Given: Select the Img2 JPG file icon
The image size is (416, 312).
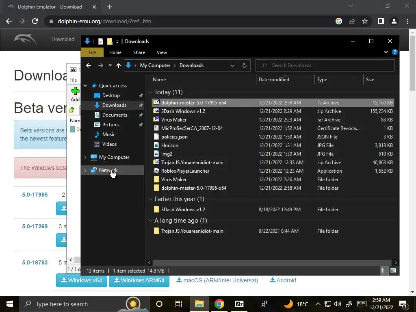Looking at the screenshot, I should pyautogui.click(x=156, y=154).
